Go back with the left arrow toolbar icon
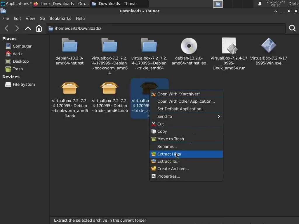This screenshot has width=299, height=224. pos(7,28)
